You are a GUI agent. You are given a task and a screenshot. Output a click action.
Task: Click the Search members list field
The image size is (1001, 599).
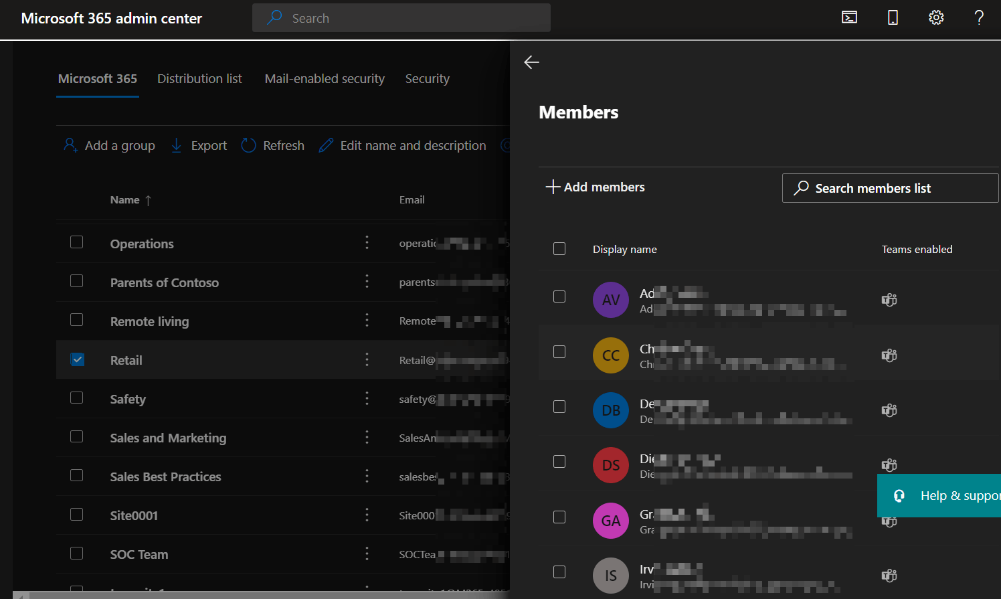coord(890,188)
